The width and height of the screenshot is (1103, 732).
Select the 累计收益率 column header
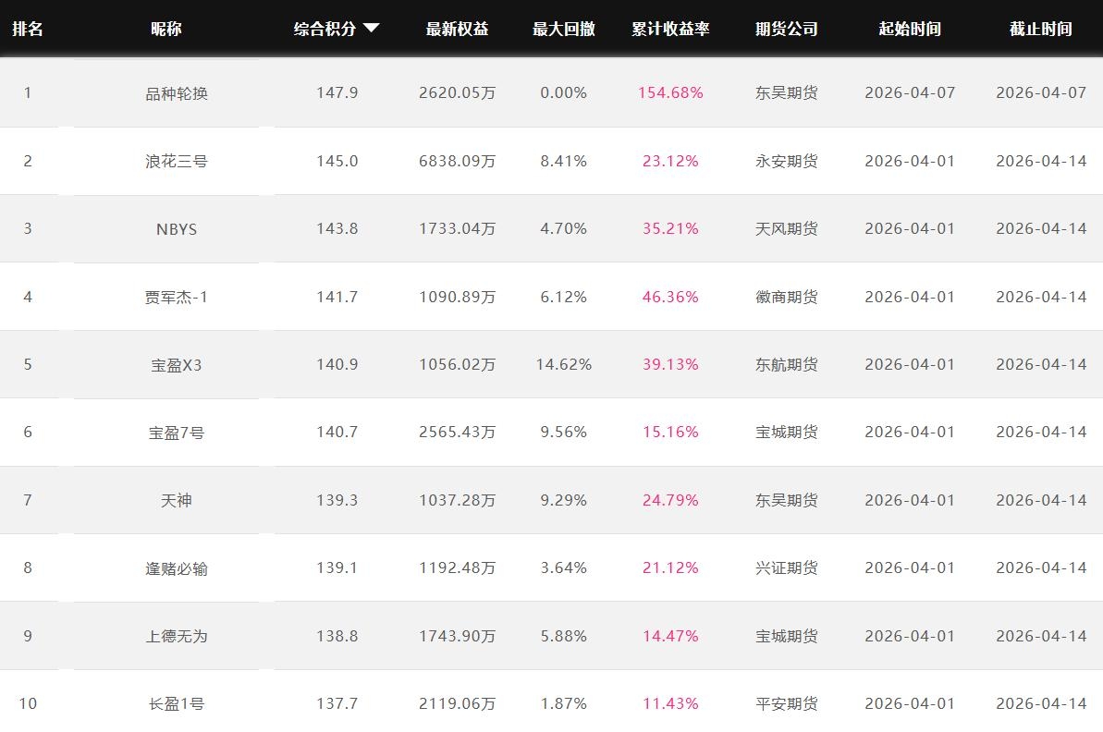point(670,29)
